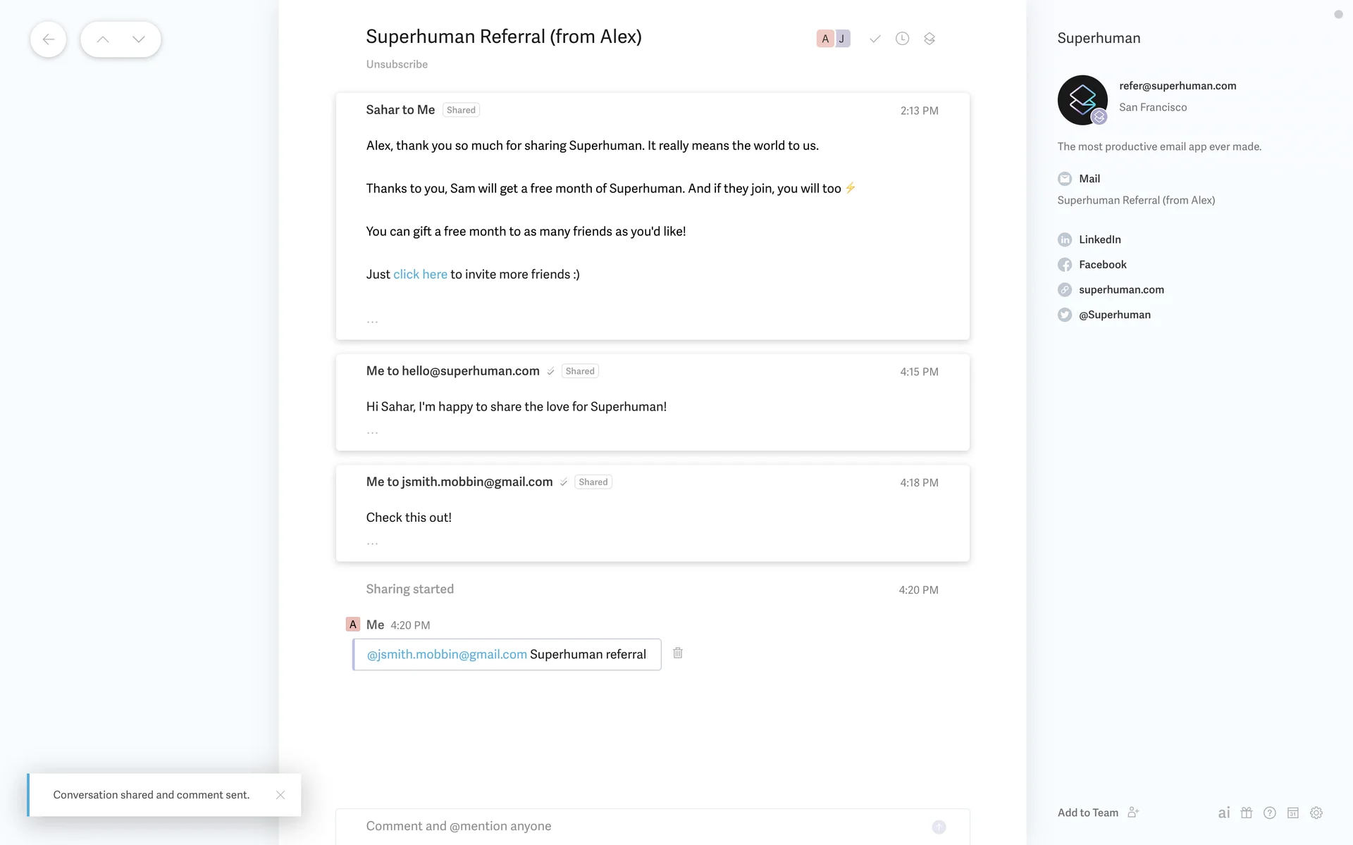Expand ellipsis under Check this out message
The image size is (1353, 845).
pos(372,543)
